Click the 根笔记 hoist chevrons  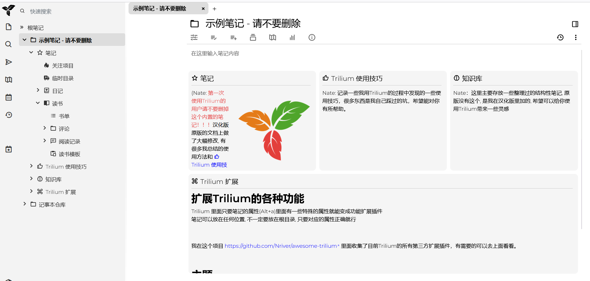(x=22, y=27)
